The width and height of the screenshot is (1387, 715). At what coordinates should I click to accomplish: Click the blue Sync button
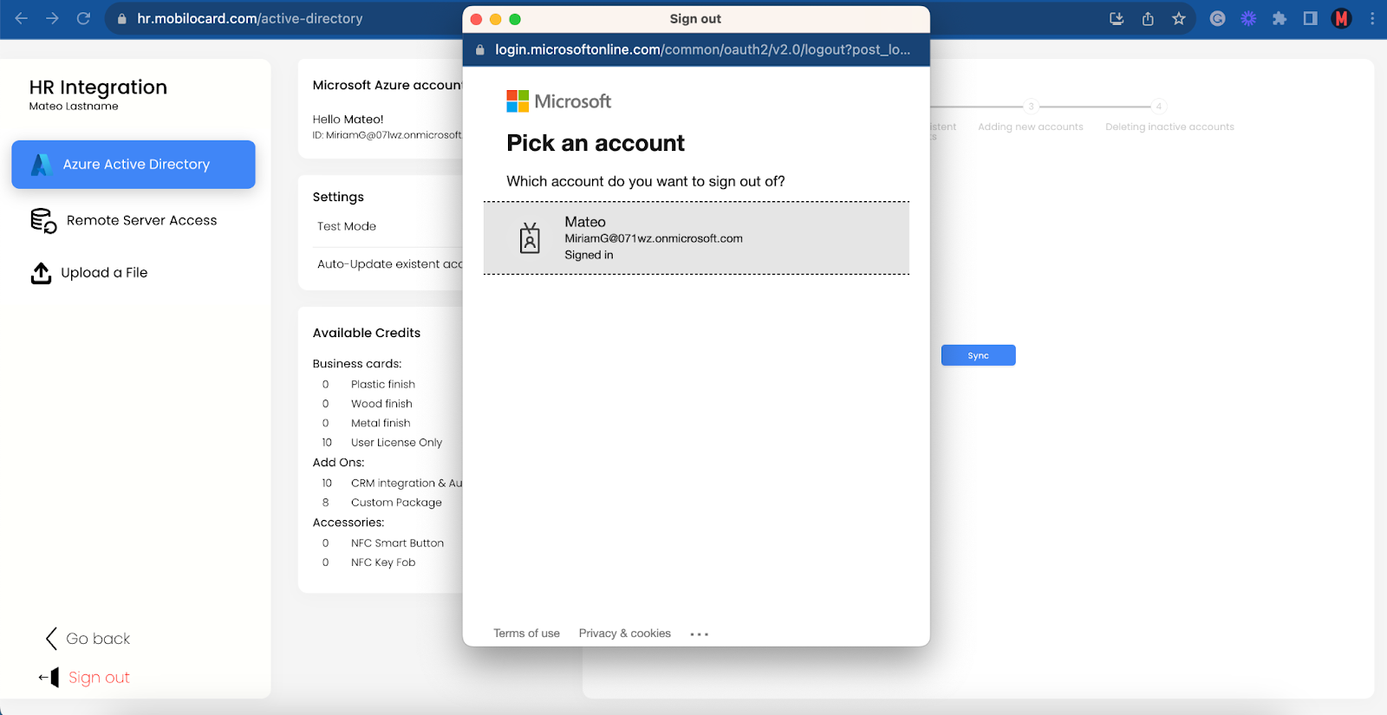(978, 355)
